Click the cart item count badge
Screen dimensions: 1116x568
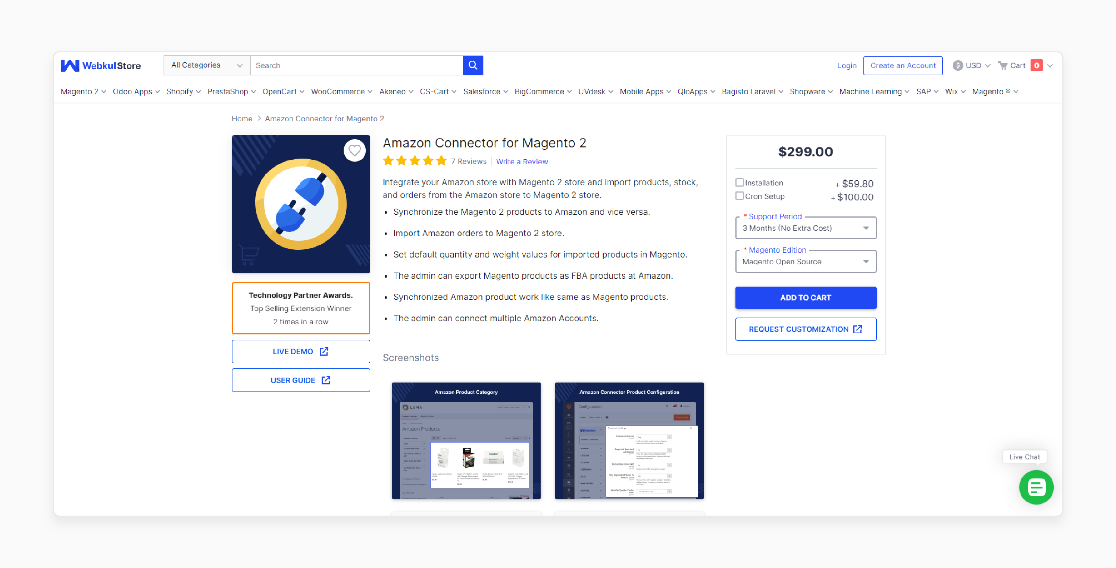pyautogui.click(x=1036, y=65)
